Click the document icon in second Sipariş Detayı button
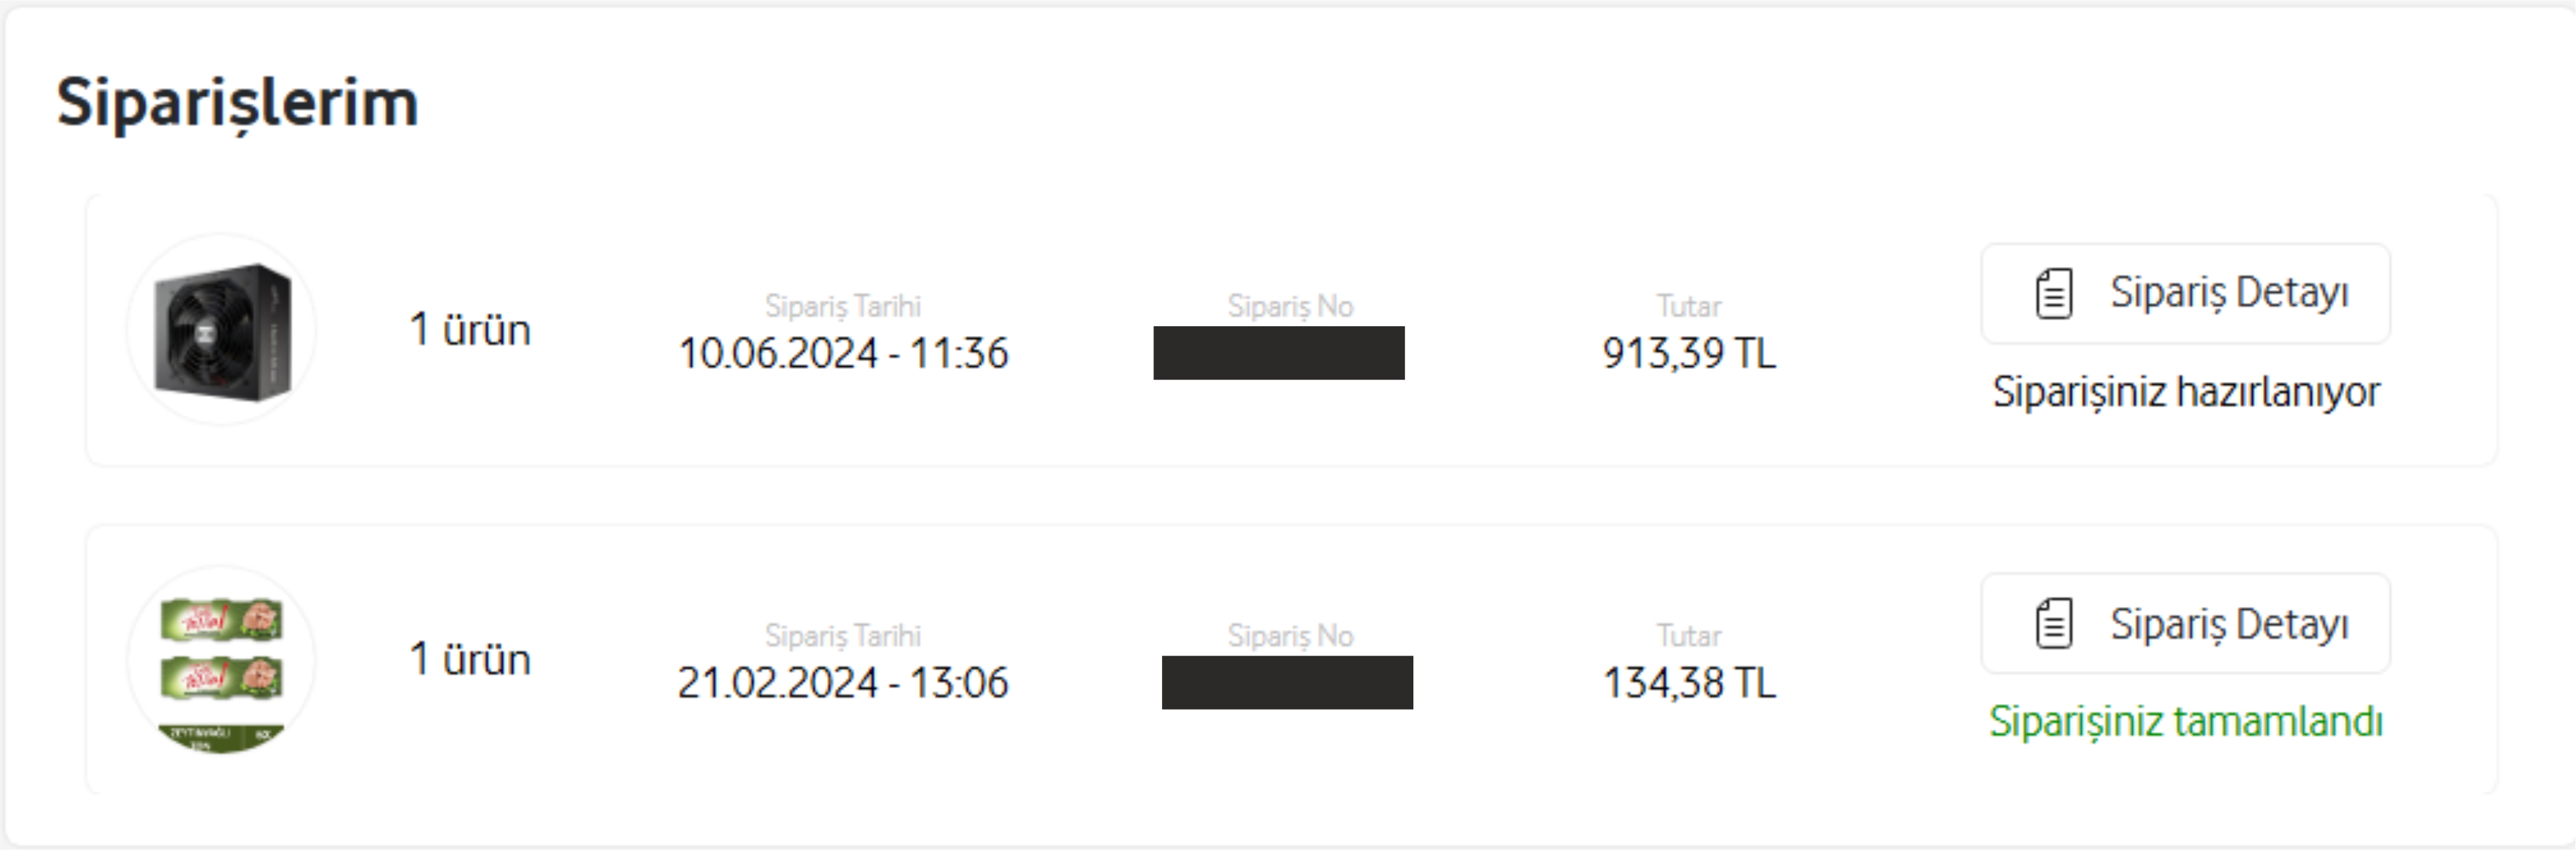Viewport: 2576px width, 850px height. tap(2054, 624)
